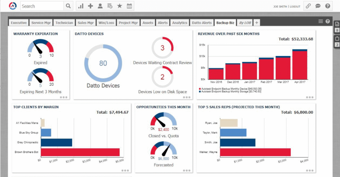The image size is (340, 177).
Task: Open Revenue Over Past Six Months three-dot menu
Action: coord(310,97)
